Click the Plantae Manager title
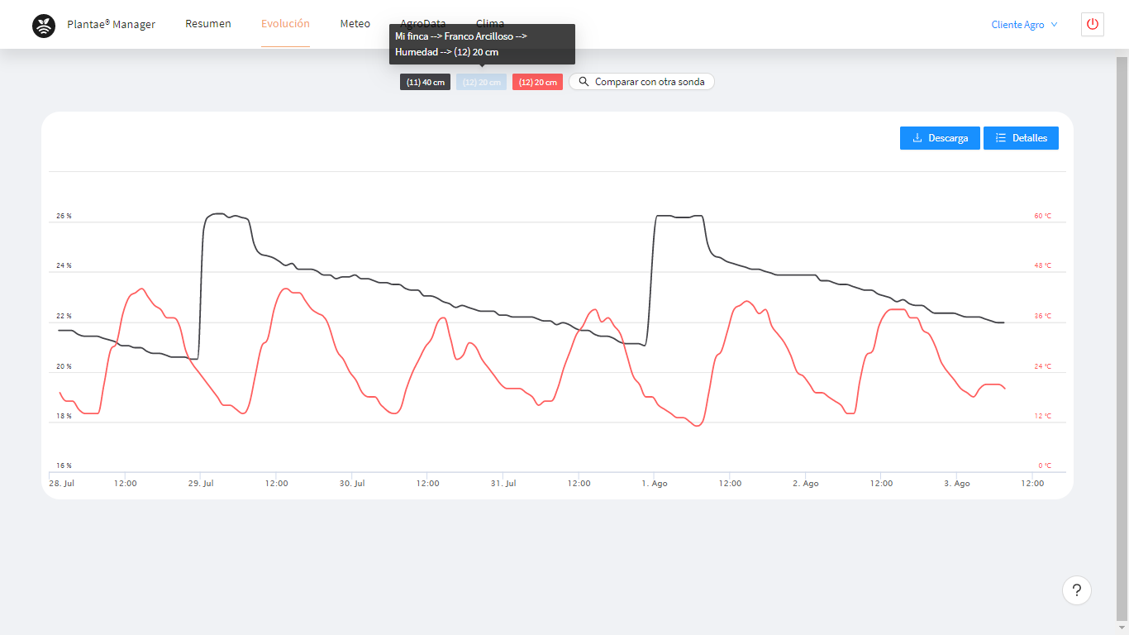This screenshot has height=635, width=1129. [x=111, y=25]
